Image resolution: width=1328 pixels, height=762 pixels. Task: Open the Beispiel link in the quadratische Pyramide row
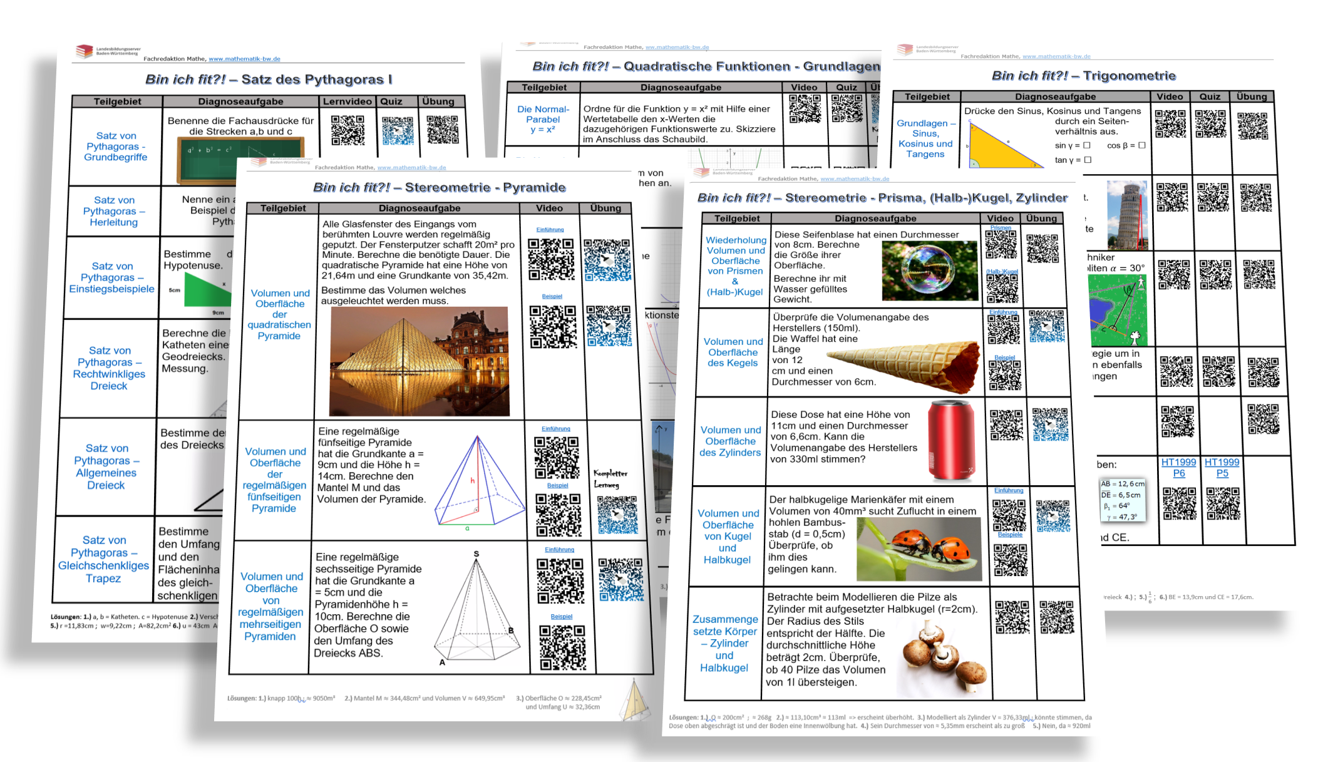pyautogui.click(x=552, y=296)
